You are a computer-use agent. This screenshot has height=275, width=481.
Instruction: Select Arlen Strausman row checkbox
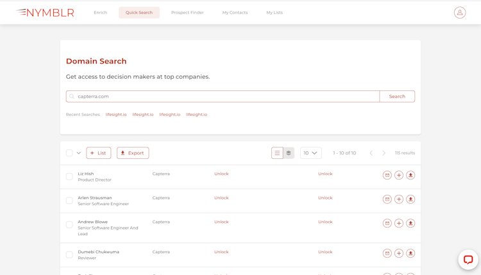tap(69, 201)
